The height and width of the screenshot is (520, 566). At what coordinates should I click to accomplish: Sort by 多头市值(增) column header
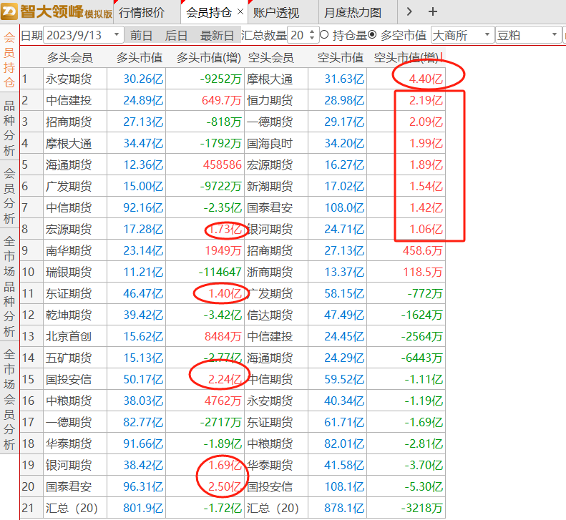[209, 57]
